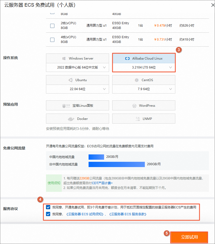Check the 4核 8GiB ¥0.731 instance row

(x=52, y=40)
